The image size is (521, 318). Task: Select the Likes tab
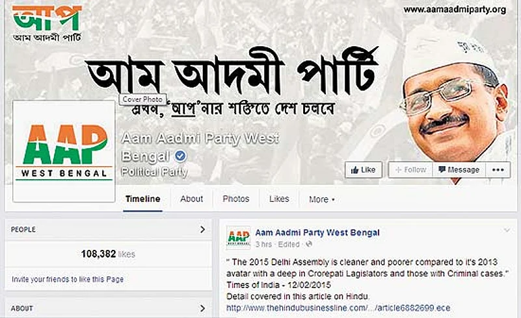click(x=279, y=199)
